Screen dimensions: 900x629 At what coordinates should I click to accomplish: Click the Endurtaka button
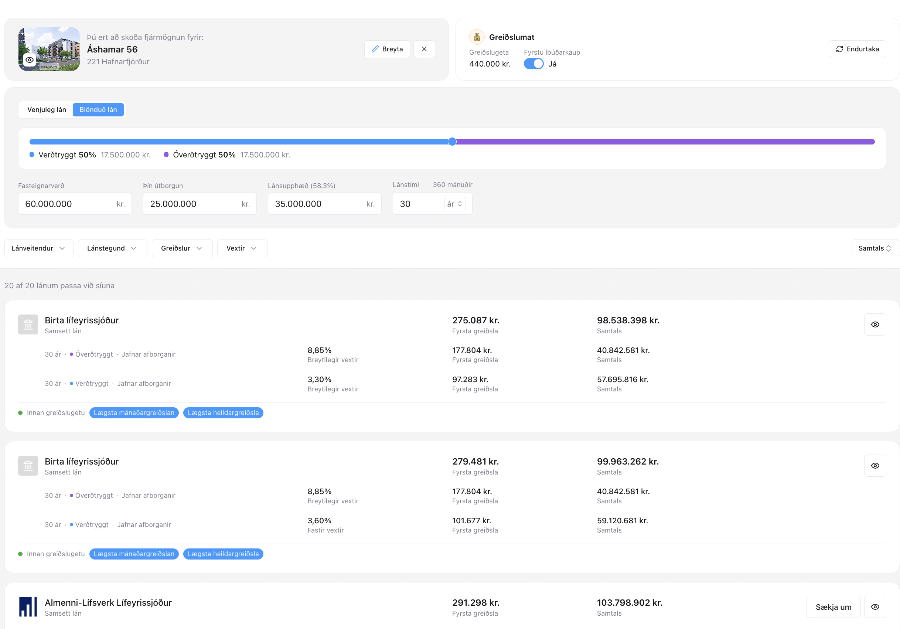pos(857,49)
